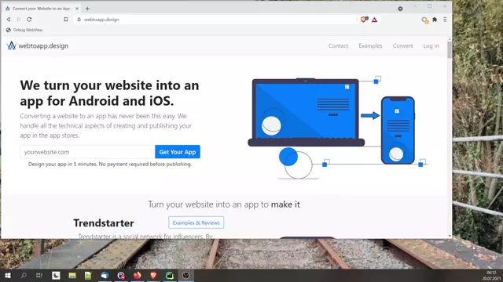The height and width of the screenshot is (282, 503).
Task: Go back with the browser back arrow
Action: [x=9, y=20]
